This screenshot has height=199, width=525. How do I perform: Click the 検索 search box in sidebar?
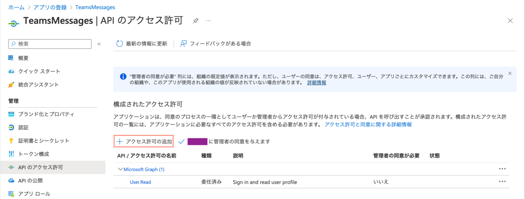[x=50, y=44]
